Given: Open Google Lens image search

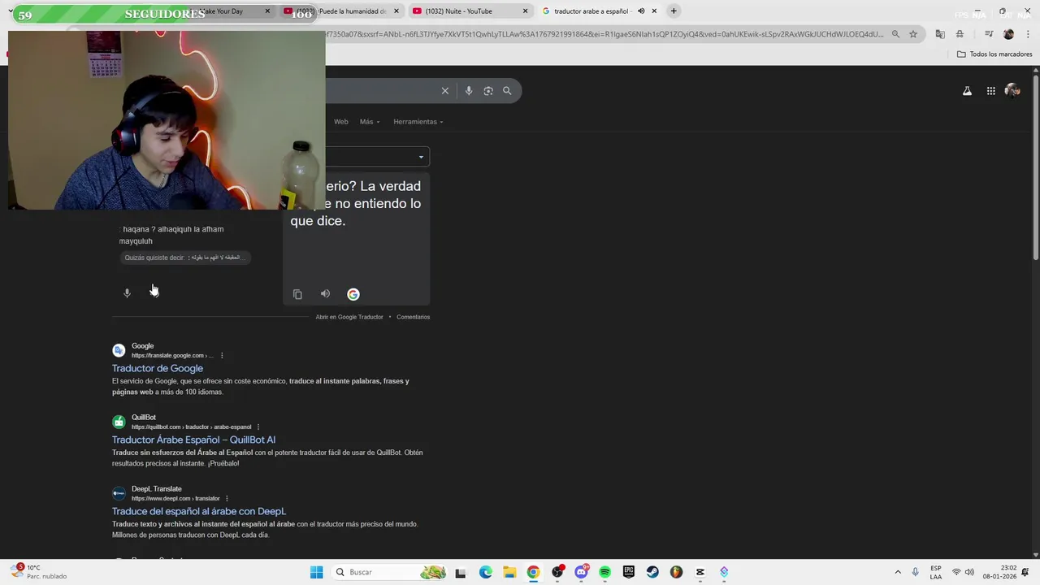Looking at the screenshot, I should (488, 91).
